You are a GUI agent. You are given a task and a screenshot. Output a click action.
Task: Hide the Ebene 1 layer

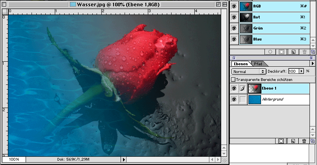pos(234,89)
